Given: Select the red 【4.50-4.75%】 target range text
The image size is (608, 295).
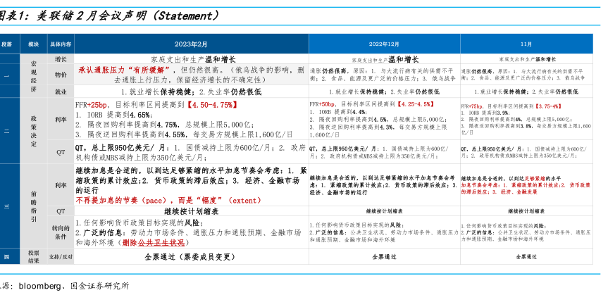Looking at the screenshot, I should pos(209,105).
